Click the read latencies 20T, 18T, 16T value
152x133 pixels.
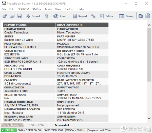coord(79,83)
